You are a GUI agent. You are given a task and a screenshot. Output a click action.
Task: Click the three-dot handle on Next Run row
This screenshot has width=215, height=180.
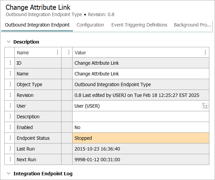(10, 160)
